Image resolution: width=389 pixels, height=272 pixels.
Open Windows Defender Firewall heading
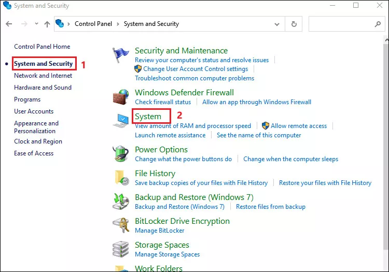[x=184, y=92]
